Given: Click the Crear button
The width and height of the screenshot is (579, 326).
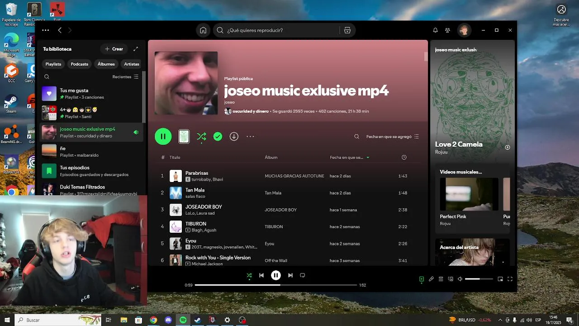Looking at the screenshot, I should (114, 49).
